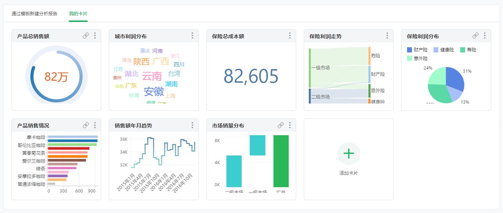Open the more options menu on 销售额年月趋势
The height and width of the screenshot is (213, 503).
pyautogui.click(x=192, y=125)
